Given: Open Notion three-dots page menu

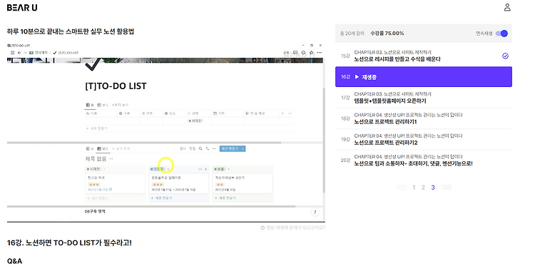Looking at the screenshot, I should (x=319, y=53).
